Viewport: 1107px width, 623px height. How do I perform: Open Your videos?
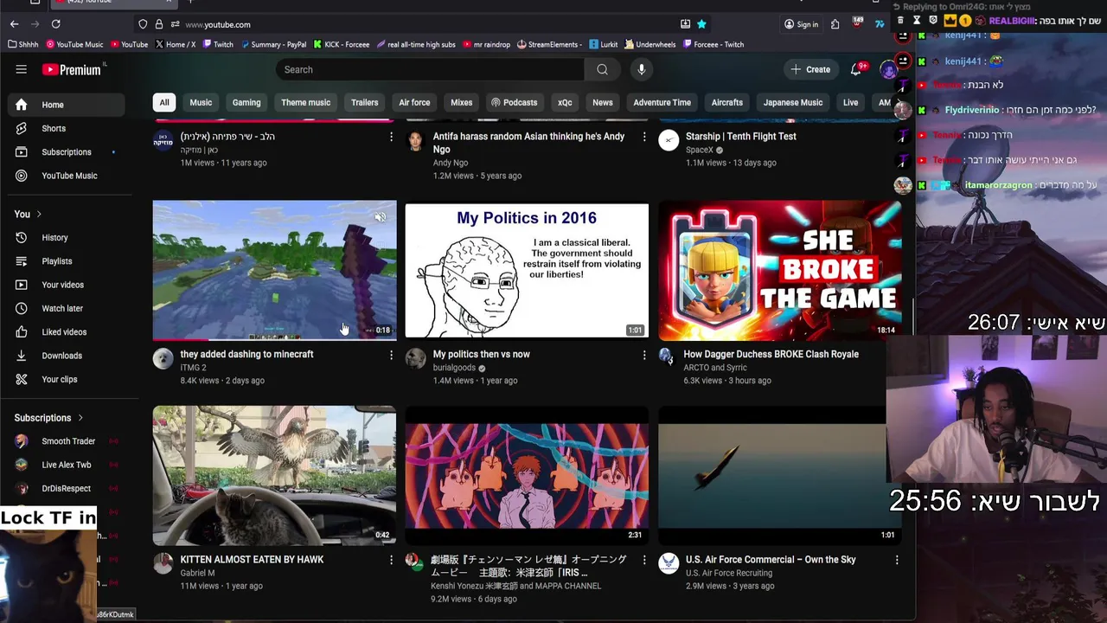pos(67,285)
